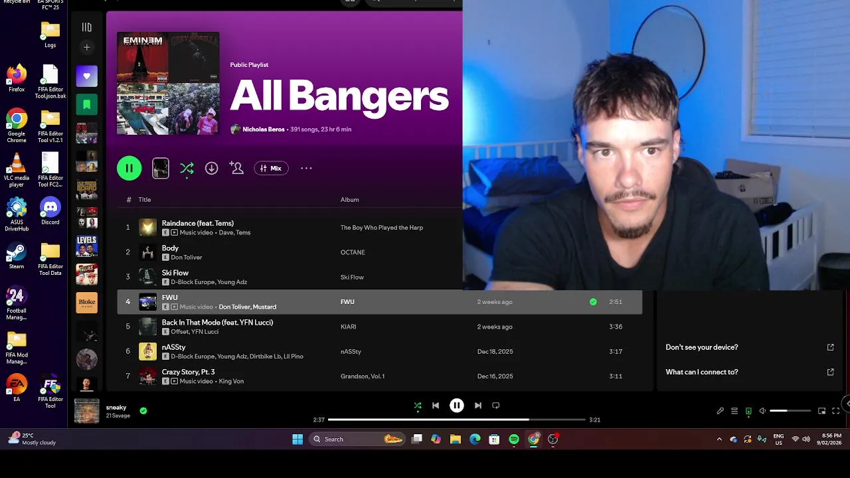850x478 pixels.
Task: Open more options for All Bangers
Action: 306,168
